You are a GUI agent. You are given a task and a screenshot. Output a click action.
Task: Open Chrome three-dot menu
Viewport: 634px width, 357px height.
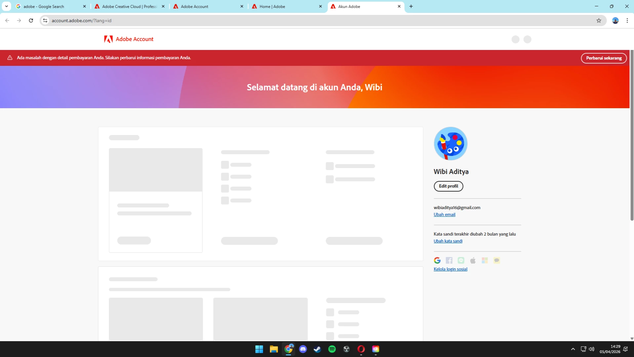pyautogui.click(x=627, y=21)
